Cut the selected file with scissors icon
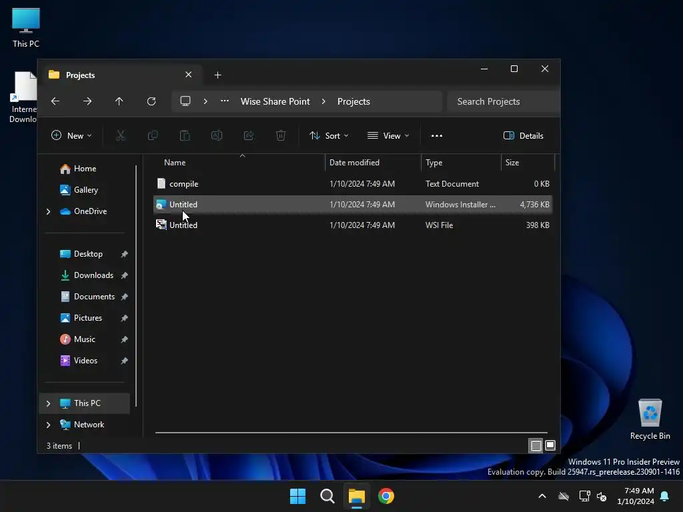The image size is (683, 512). (121, 136)
